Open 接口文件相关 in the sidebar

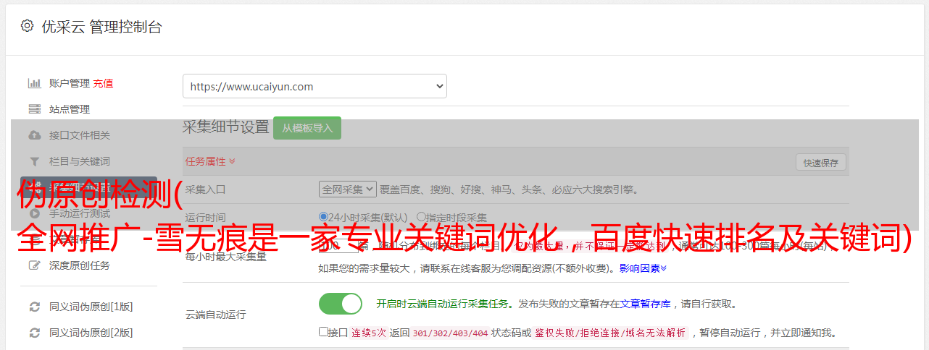click(x=80, y=135)
